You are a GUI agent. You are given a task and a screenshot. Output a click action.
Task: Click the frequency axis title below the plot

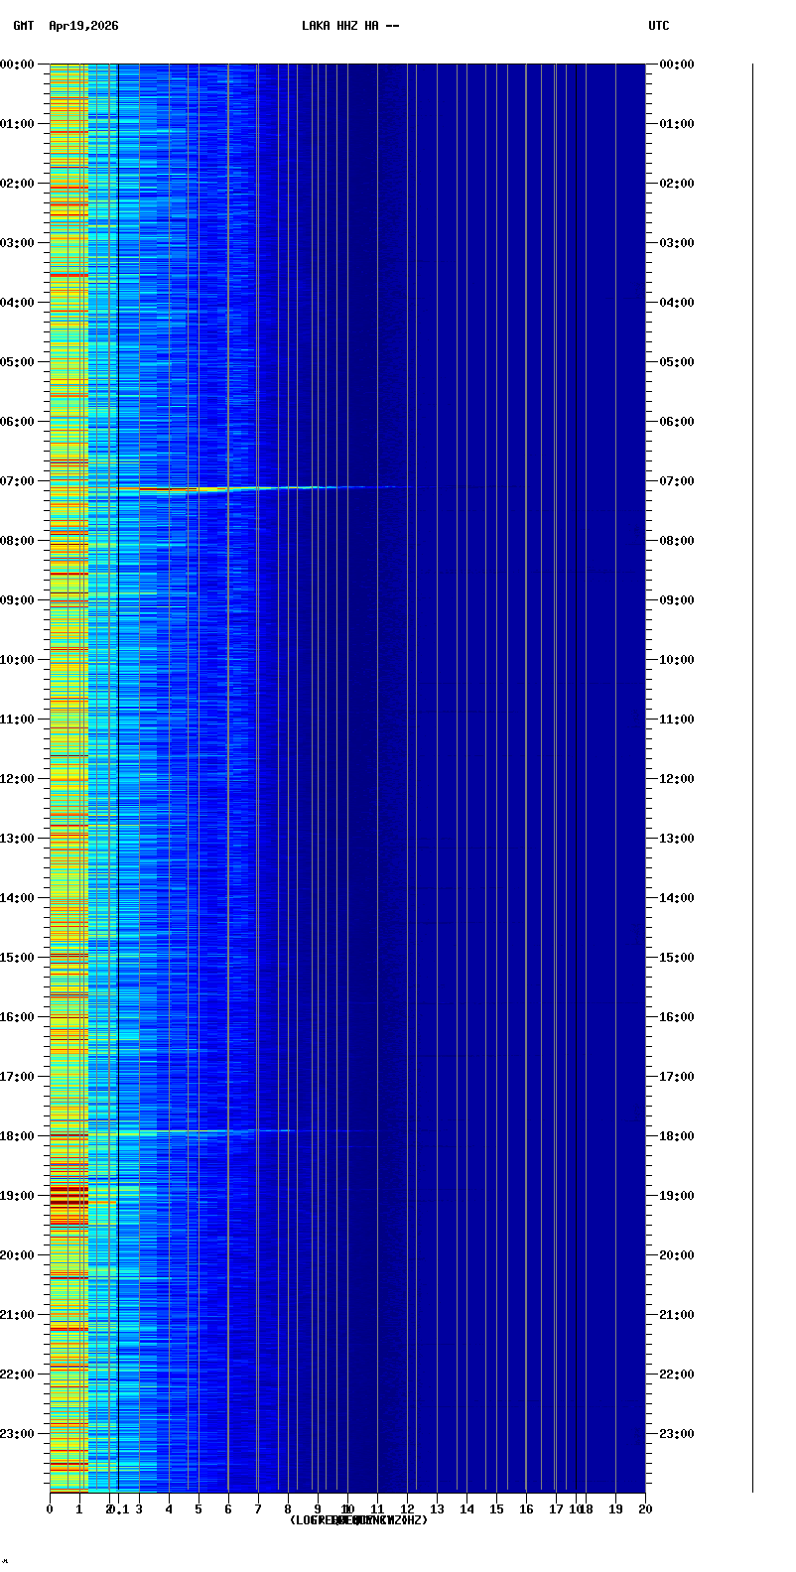click(x=358, y=1520)
